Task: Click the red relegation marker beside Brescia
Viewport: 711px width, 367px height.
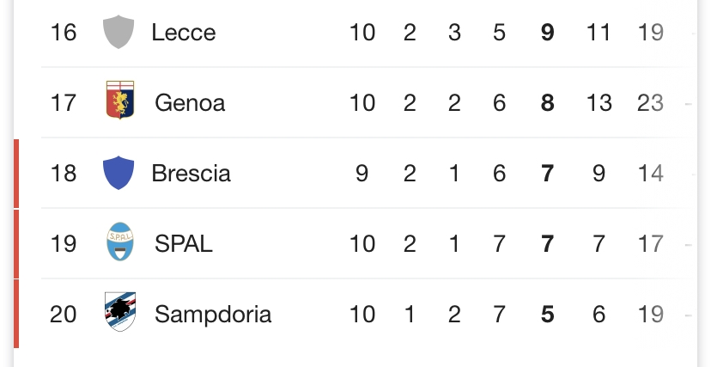Action: [16, 174]
